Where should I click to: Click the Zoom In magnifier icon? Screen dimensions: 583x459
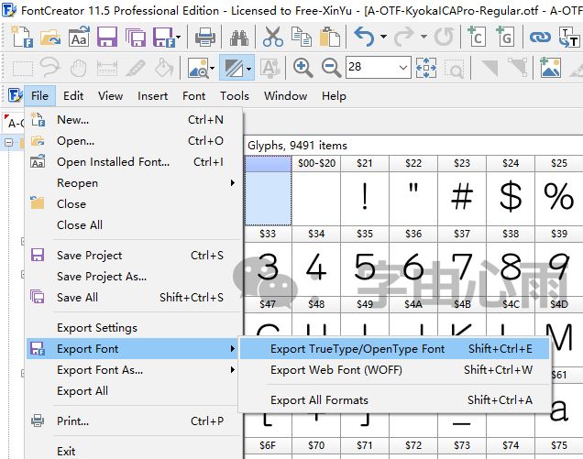tap(302, 68)
